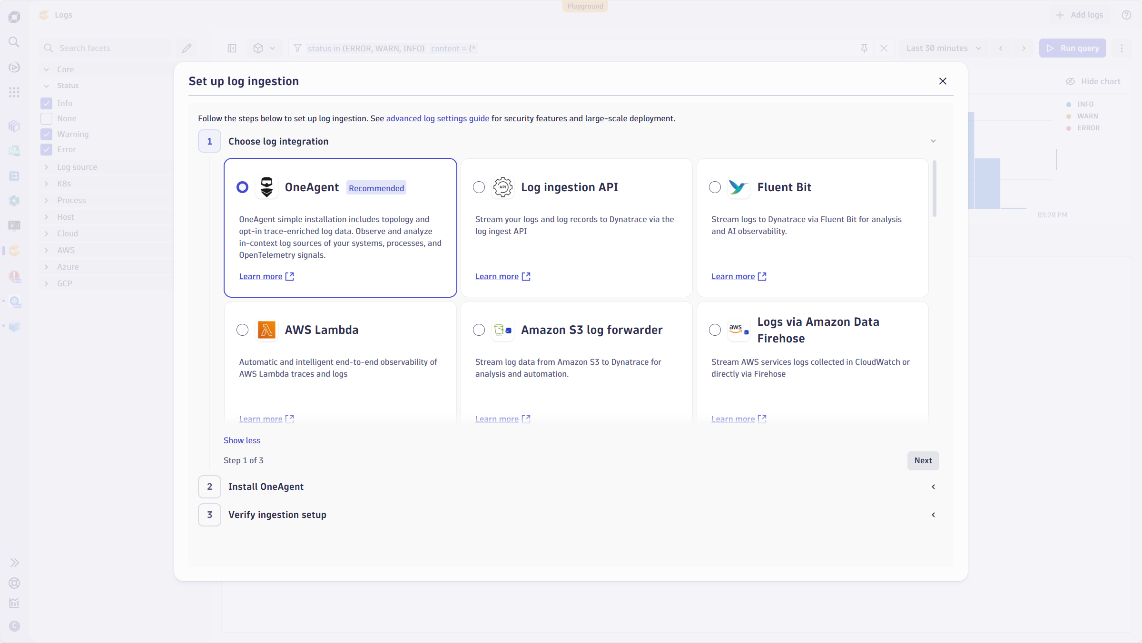
Task: Click the Logs app icon in the sidebar
Action: [x=14, y=251]
